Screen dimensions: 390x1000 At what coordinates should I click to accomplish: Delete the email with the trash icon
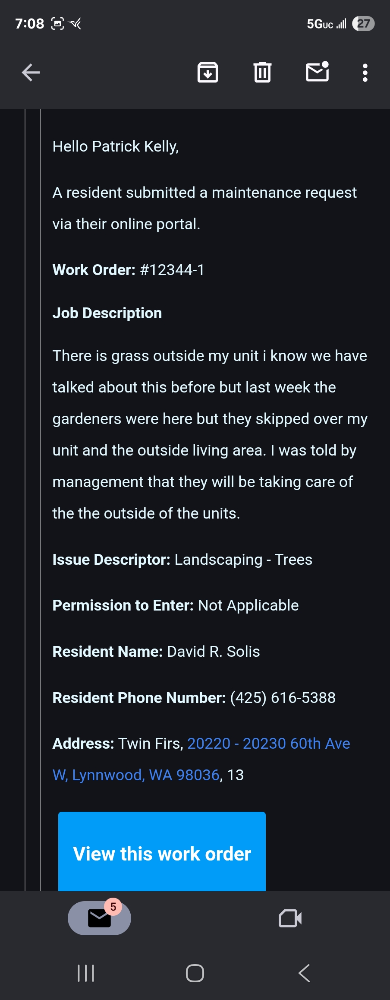(262, 72)
